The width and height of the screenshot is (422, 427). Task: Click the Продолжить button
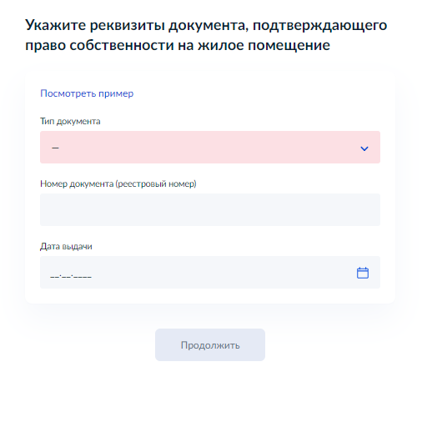[210, 344]
